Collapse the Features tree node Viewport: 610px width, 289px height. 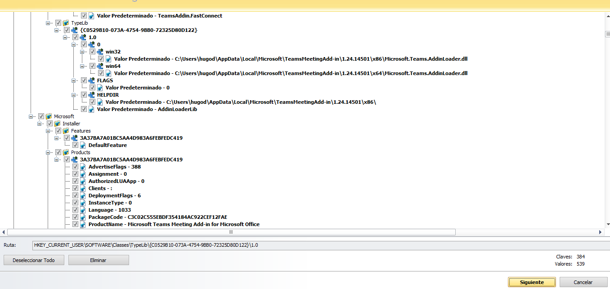click(48, 131)
